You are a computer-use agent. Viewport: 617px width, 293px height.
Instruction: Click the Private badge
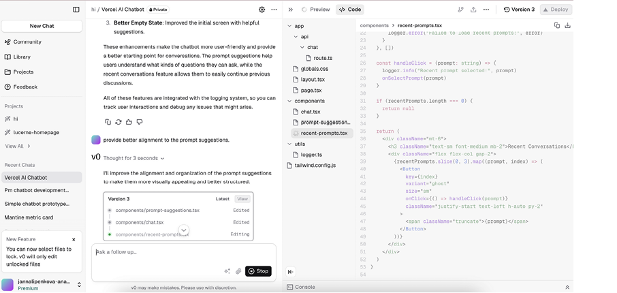click(x=158, y=10)
